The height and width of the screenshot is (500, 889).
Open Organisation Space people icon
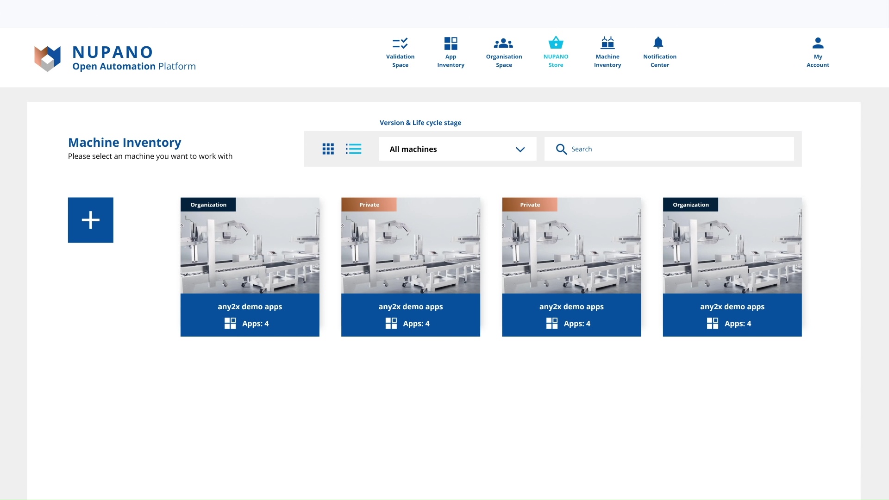pos(503,44)
